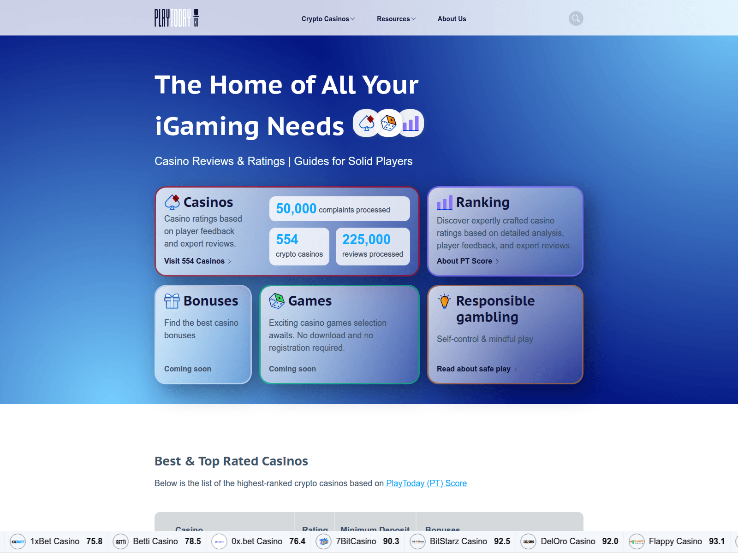The height and width of the screenshot is (553, 738).
Task: Click Coming soon in Games card
Action: click(x=292, y=369)
